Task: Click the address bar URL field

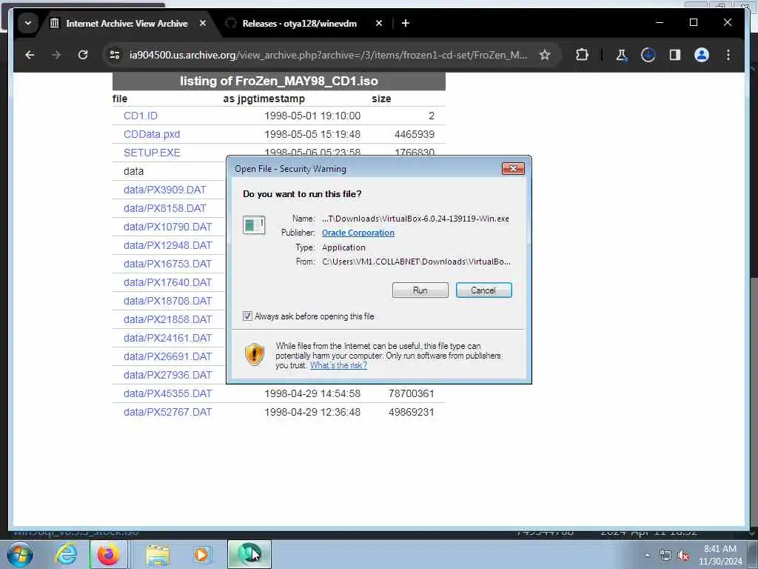Action: point(328,55)
